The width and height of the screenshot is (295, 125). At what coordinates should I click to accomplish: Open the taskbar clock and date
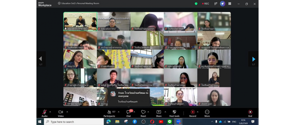[x=243, y=122]
